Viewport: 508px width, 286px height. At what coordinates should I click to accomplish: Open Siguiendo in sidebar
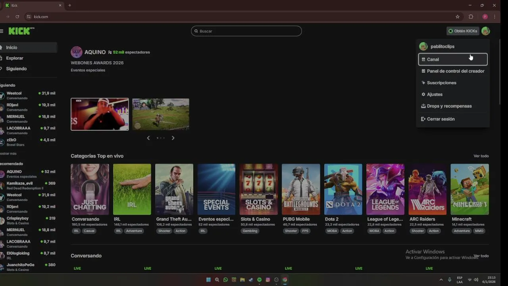28,69
